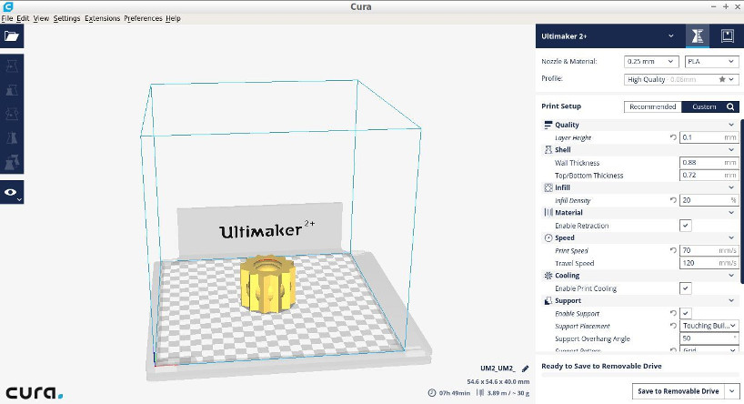The image size is (744, 404).
Task: Click the Travel Speed input field
Action: (x=709, y=263)
